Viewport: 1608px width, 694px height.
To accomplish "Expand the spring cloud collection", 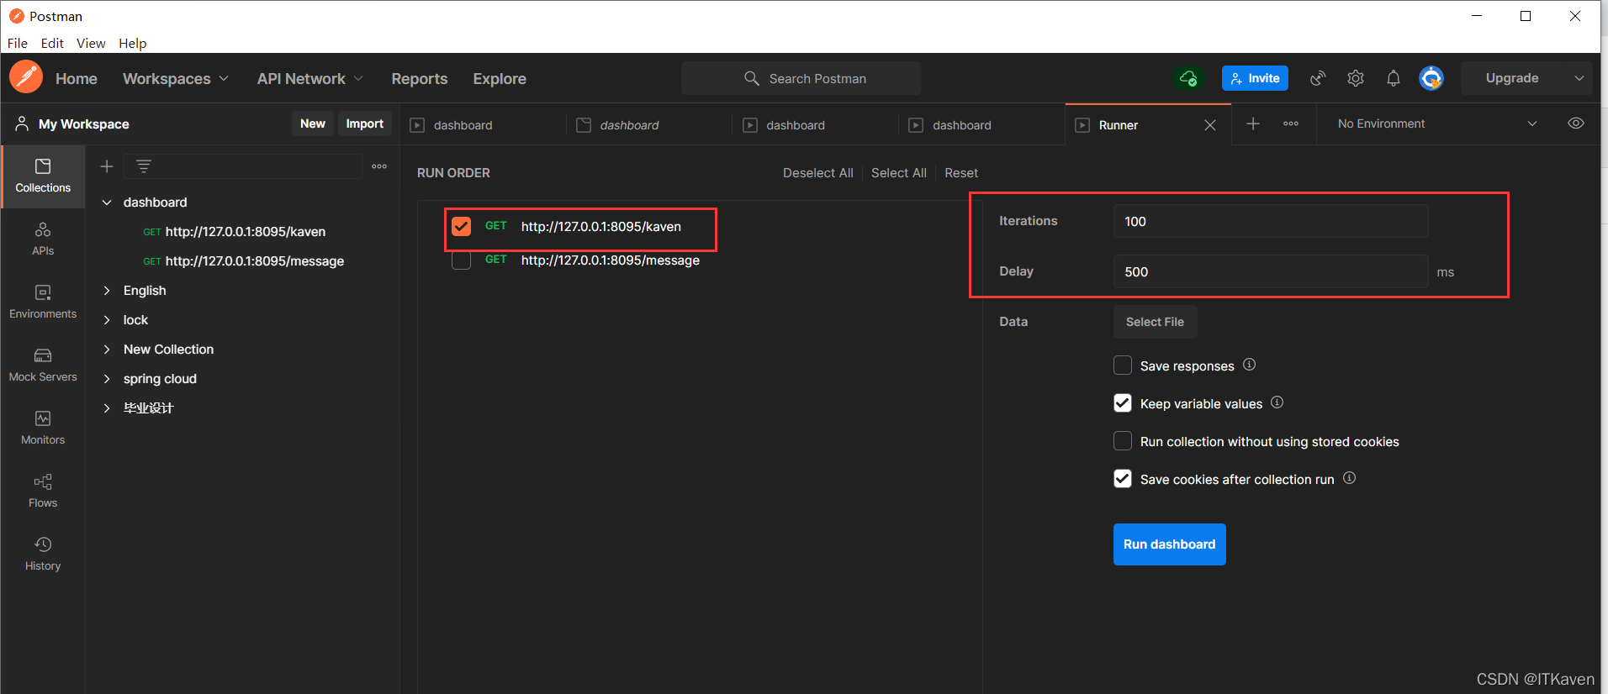I will pyautogui.click(x=107, y=379).
